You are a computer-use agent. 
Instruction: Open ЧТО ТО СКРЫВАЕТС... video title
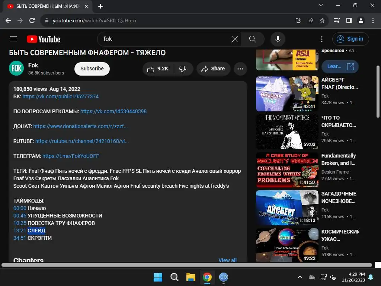339,121
